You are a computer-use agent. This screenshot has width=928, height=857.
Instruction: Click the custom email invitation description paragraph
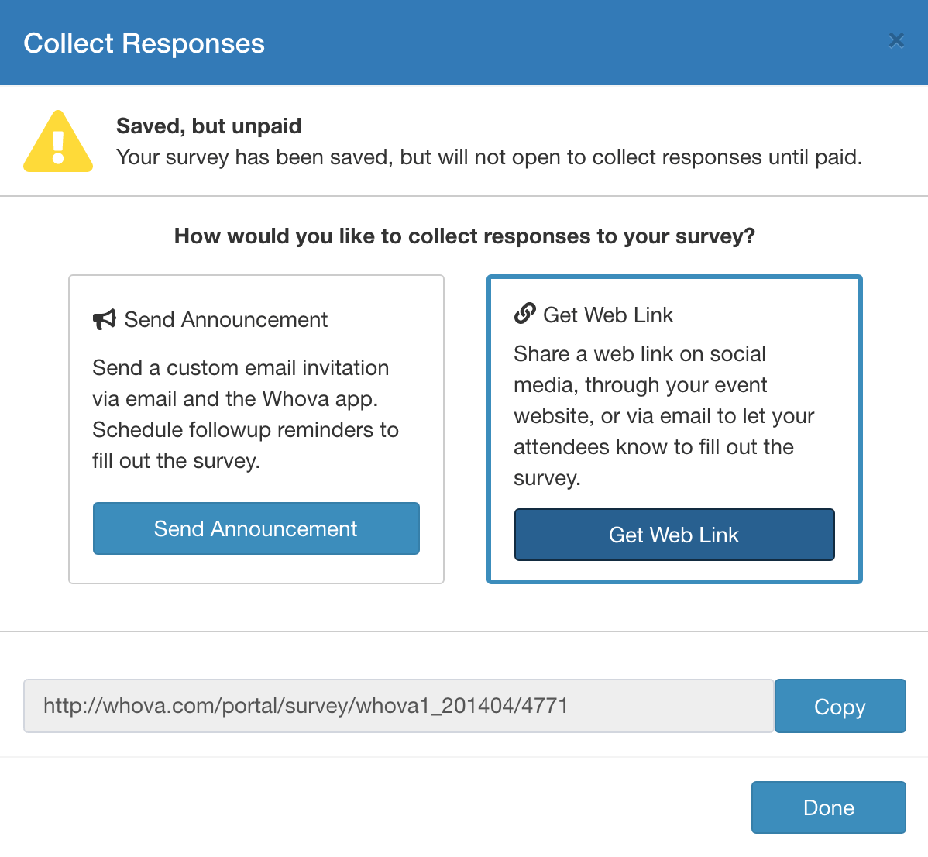click(246, 414)
